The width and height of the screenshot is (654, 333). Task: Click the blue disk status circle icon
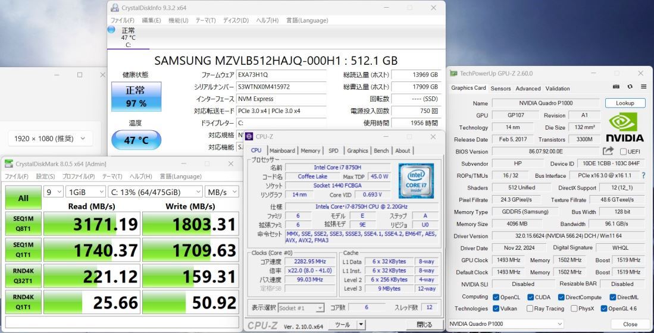111,29
